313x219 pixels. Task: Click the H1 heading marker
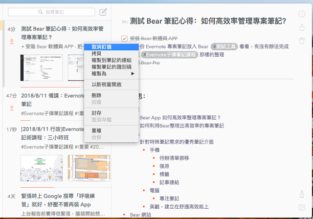pyautogui.click(x=125, y=22)
